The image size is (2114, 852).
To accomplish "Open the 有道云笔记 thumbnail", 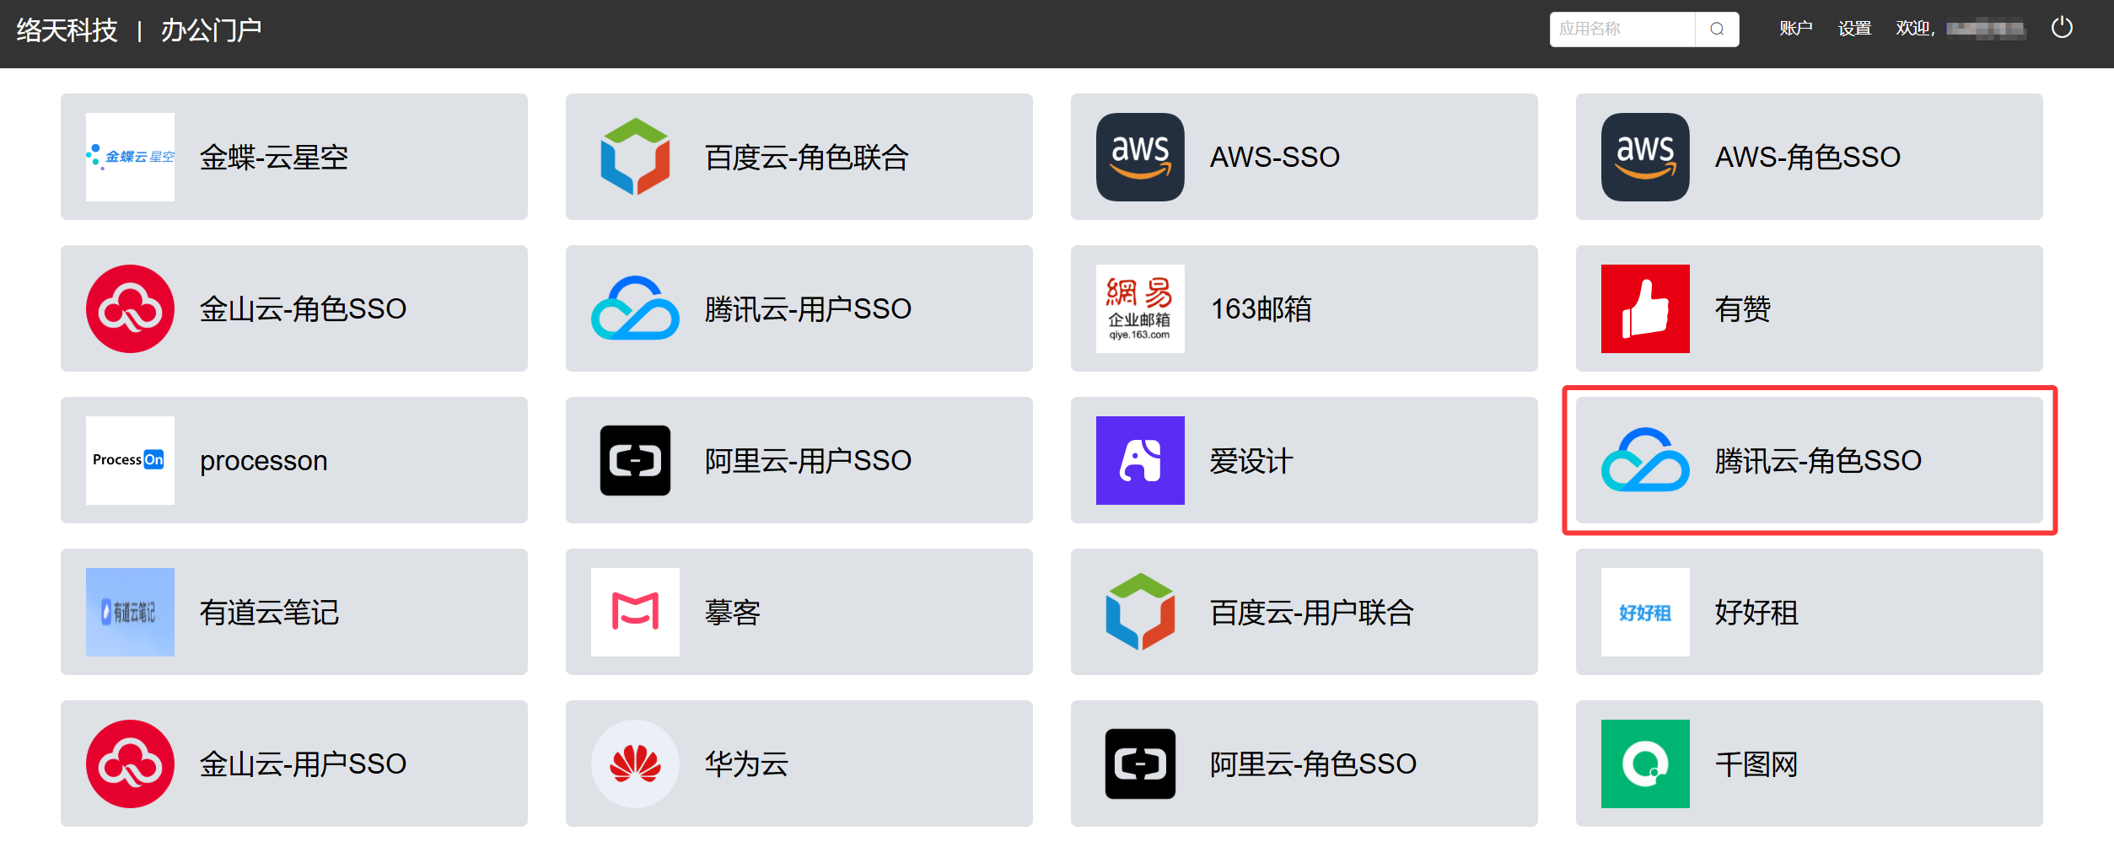I will [130, 613].
